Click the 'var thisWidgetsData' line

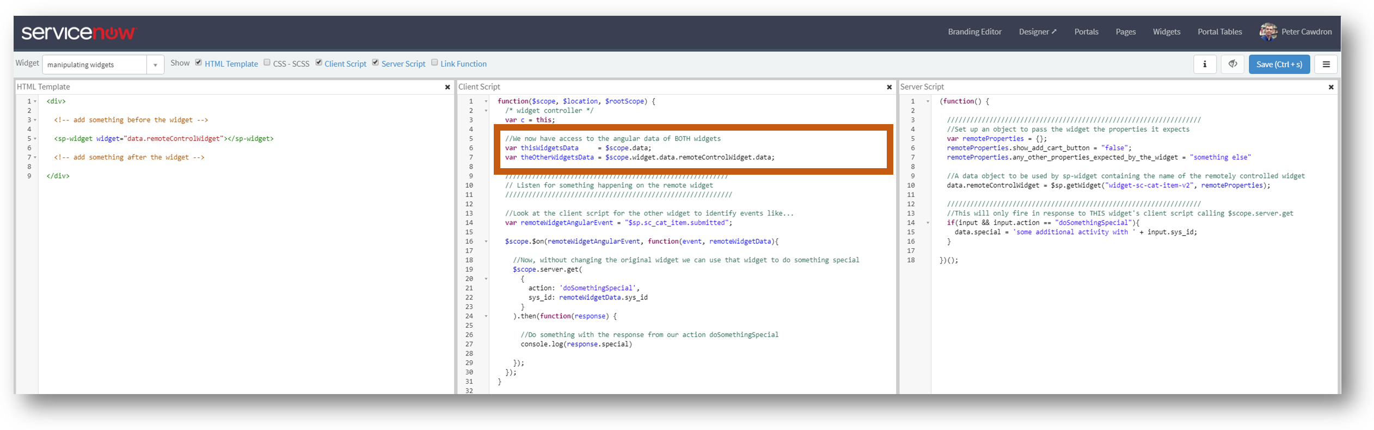coord(578,148)
